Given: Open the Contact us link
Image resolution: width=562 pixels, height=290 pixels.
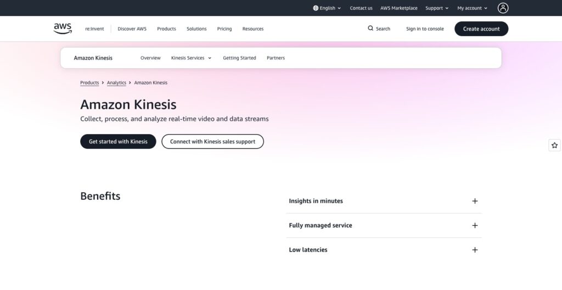Looking at the screenshot, I should coord(361,8).
